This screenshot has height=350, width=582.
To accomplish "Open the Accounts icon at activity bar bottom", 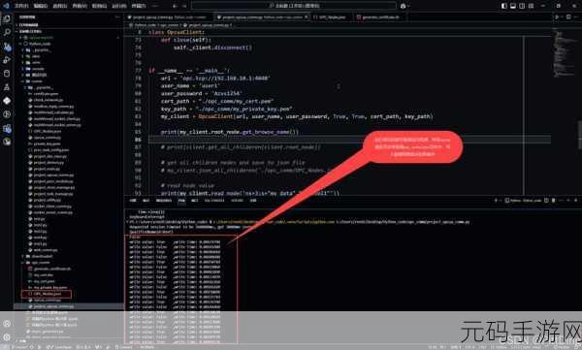I will (7, 324).
